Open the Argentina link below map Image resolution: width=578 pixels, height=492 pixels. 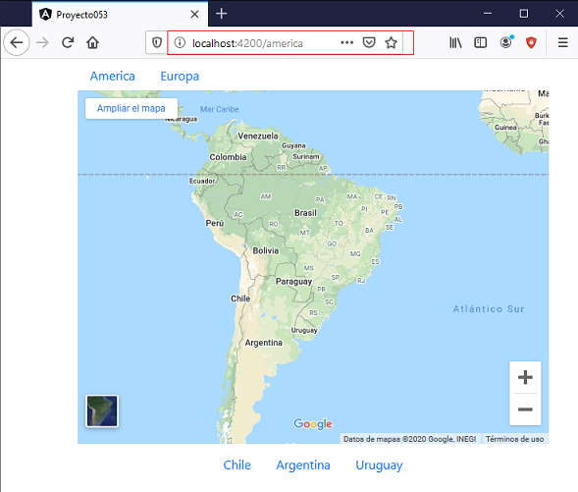tap(303, 465)
